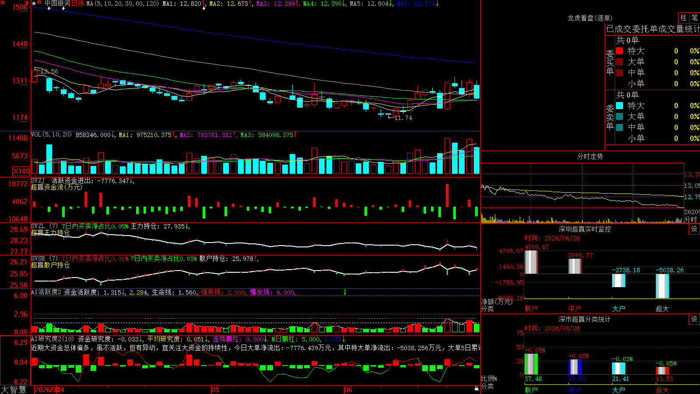Click the 龙虎看盘(逐单) panel title
This screenshot has height=394, width=700.
click(590, 18)
